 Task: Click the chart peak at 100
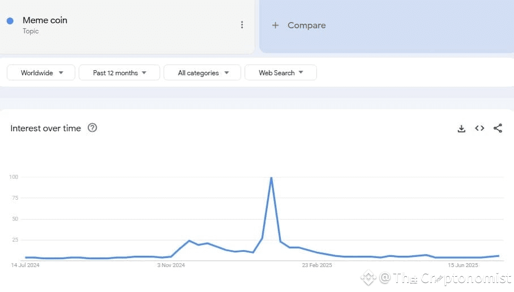click(x=271, y=178)
